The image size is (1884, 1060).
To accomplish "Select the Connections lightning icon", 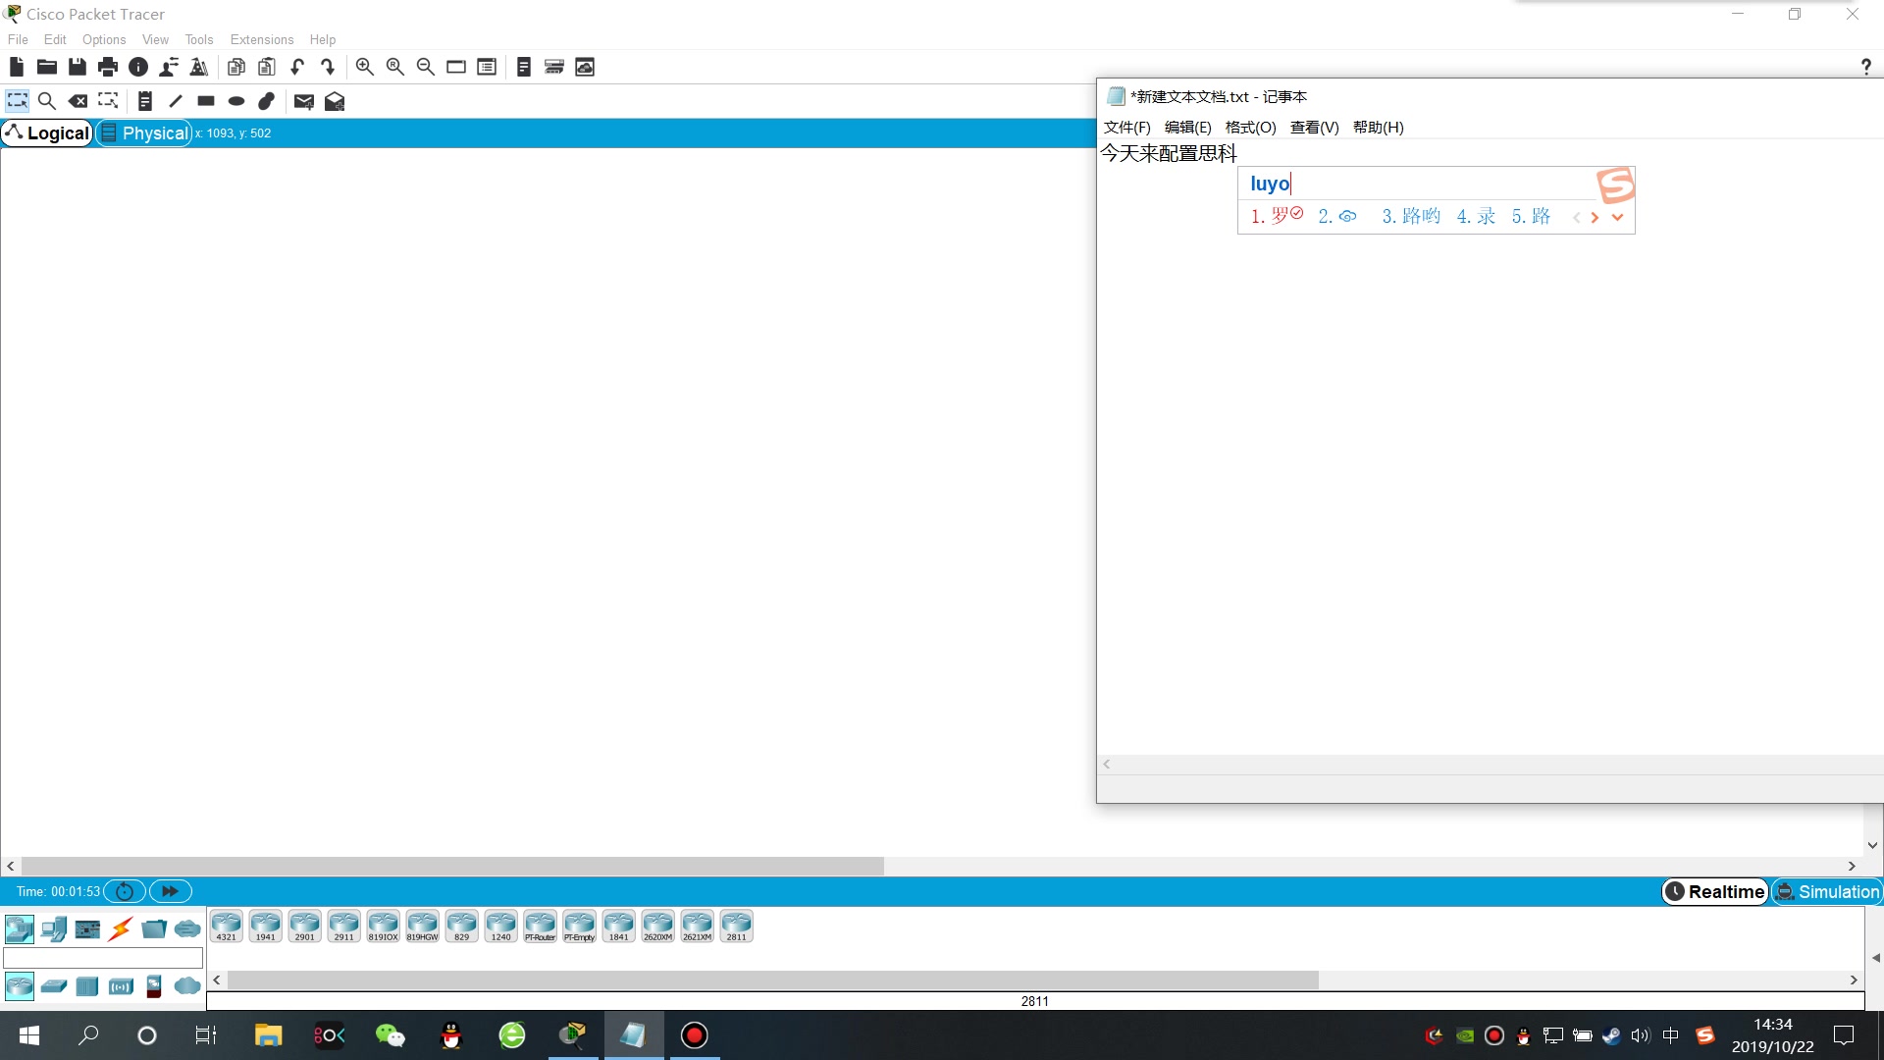I will tap(121, 928).
